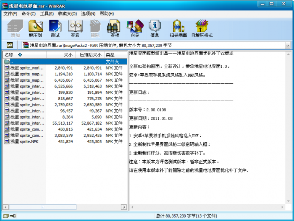Click the drive icon in status bar
This screenshot has width=294, height=221.
tap(5, 216)
